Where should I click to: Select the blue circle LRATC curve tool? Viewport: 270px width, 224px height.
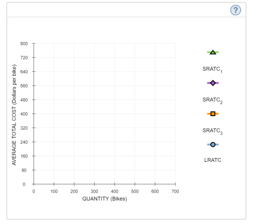coord(213,145)
